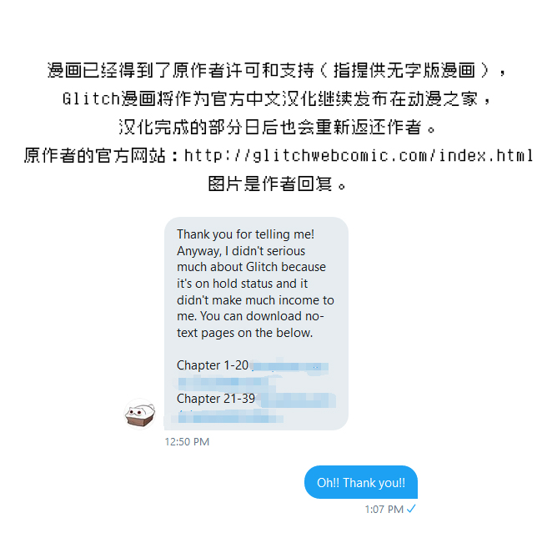
Task: Click "Thank you for telling me!" line
Action: 246,234
